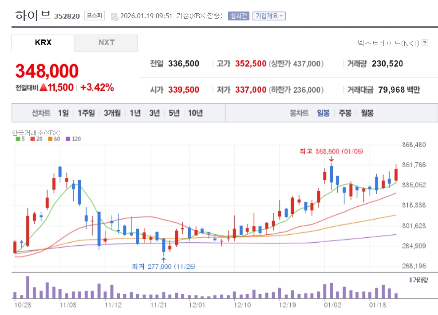Click the green 5-day moving average swatch
The width and height of the screenshot is (438, 315).
18,139
